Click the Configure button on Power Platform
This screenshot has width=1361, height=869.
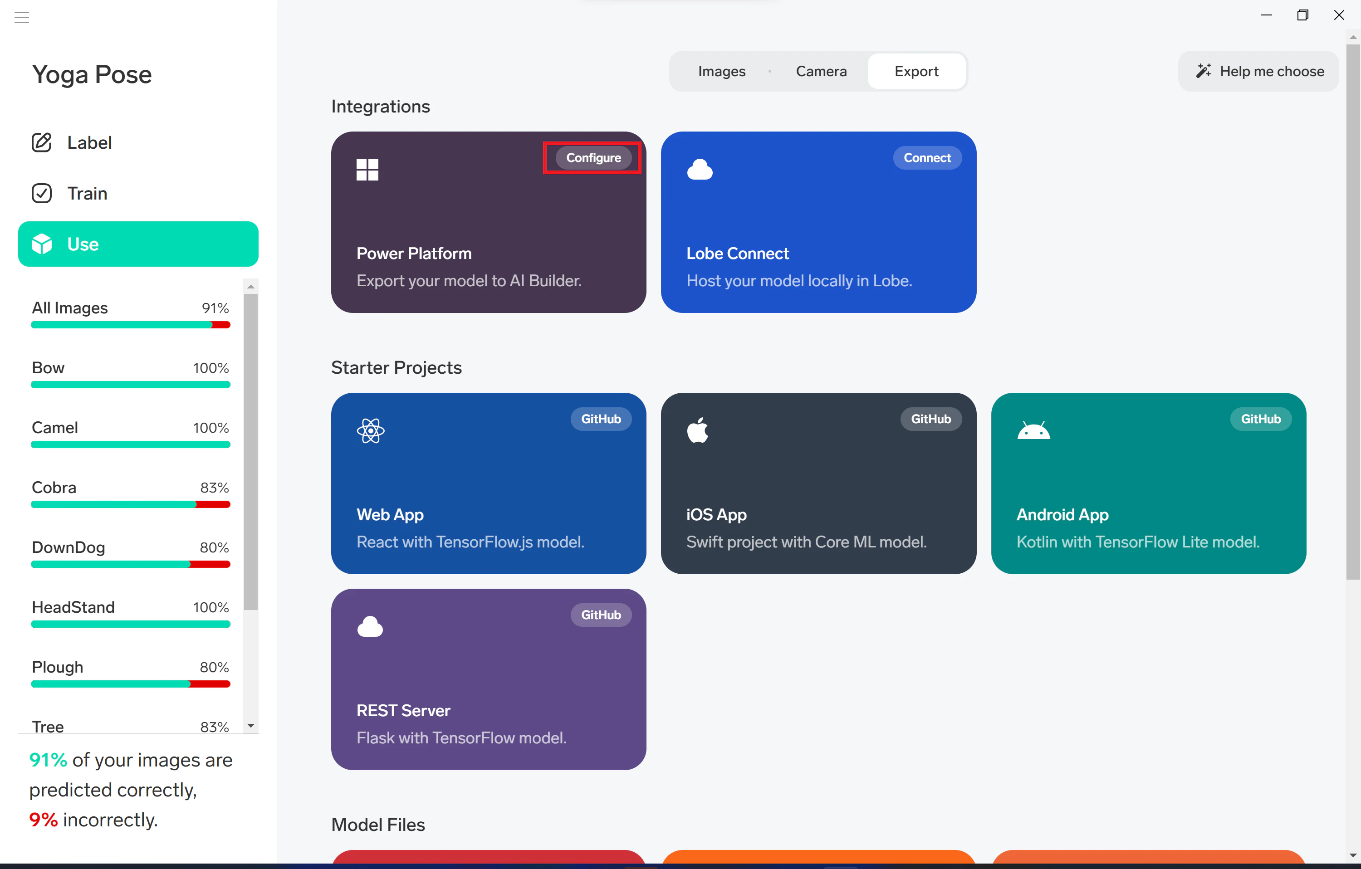pos(593,158)
